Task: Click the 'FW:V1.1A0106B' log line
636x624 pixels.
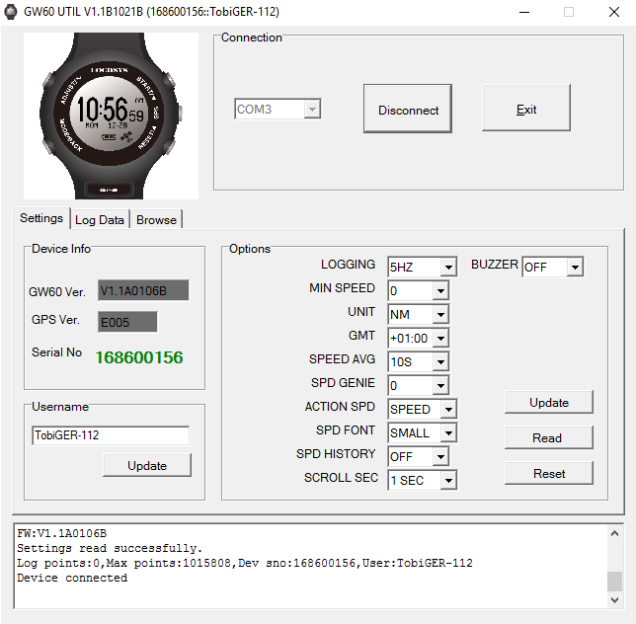Action: pyautogui.click(x=61, y=533)
